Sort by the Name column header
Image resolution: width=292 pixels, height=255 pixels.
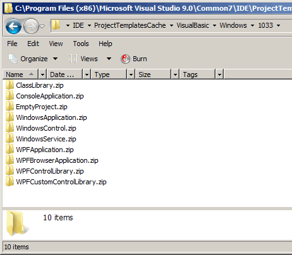20,74
